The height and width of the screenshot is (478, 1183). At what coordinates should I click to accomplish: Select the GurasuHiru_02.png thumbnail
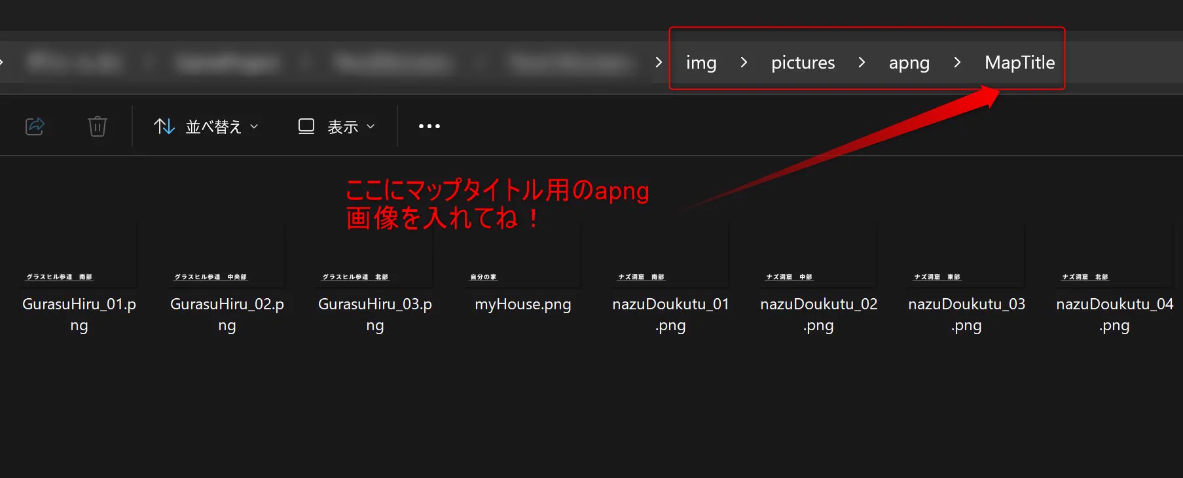[227, 254]
